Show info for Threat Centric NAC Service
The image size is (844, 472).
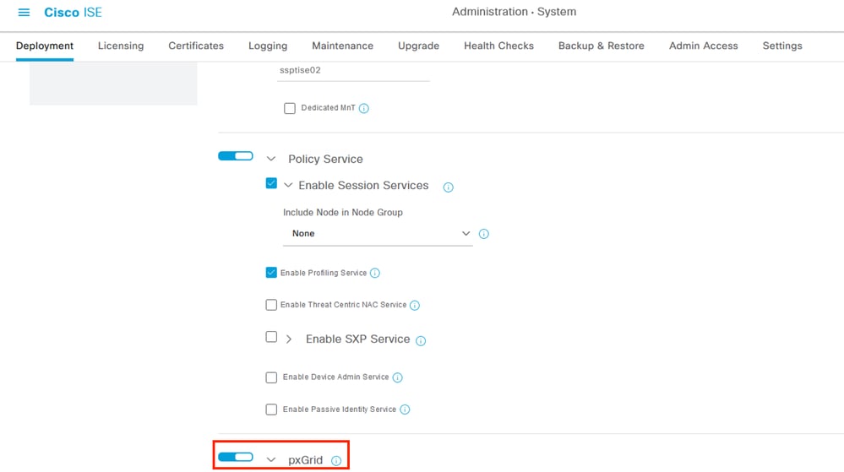click(x=415, y=305)
